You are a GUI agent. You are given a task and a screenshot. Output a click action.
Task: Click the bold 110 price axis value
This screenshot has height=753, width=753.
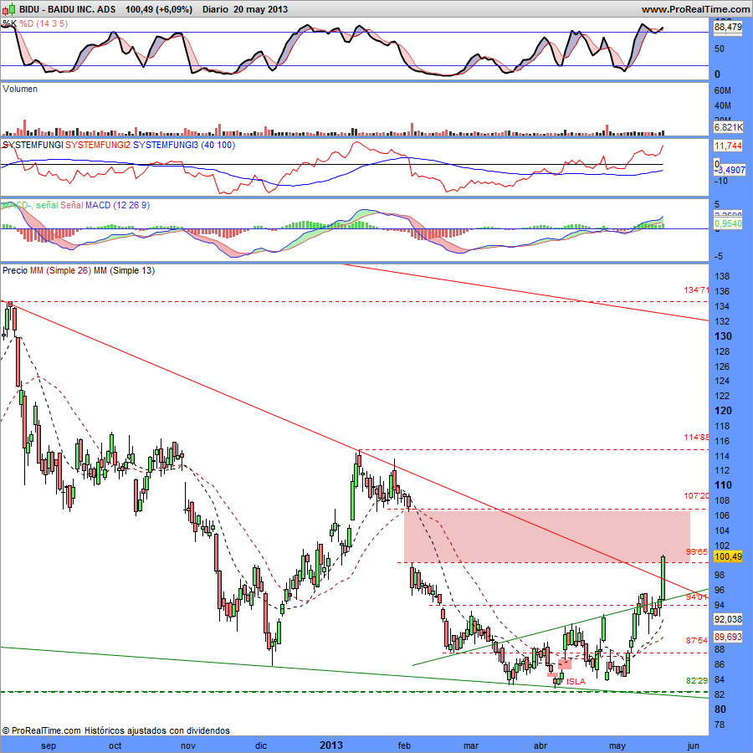[x=723, y=485]
